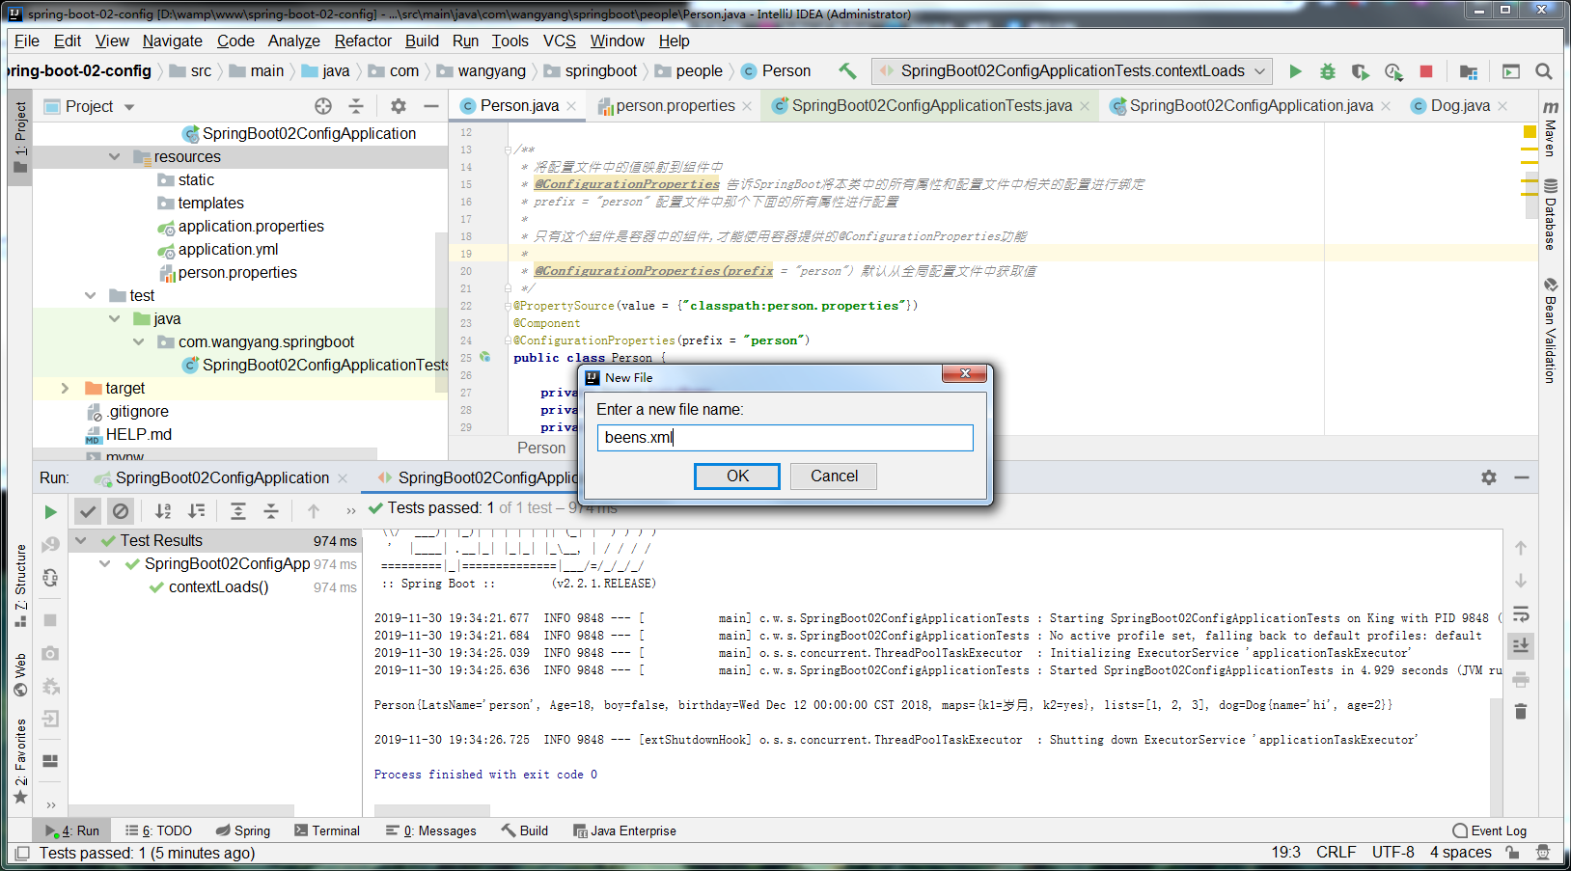Open Project Structure icon in toolbar

point(1469,71)
